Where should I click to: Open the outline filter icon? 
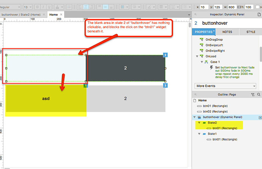(253, 94)
